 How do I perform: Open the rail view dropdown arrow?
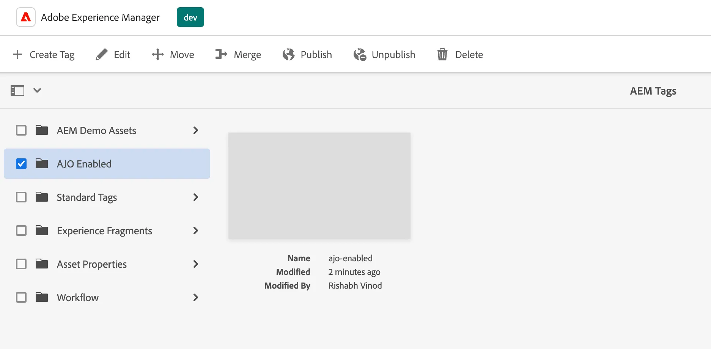pos(37,90)
